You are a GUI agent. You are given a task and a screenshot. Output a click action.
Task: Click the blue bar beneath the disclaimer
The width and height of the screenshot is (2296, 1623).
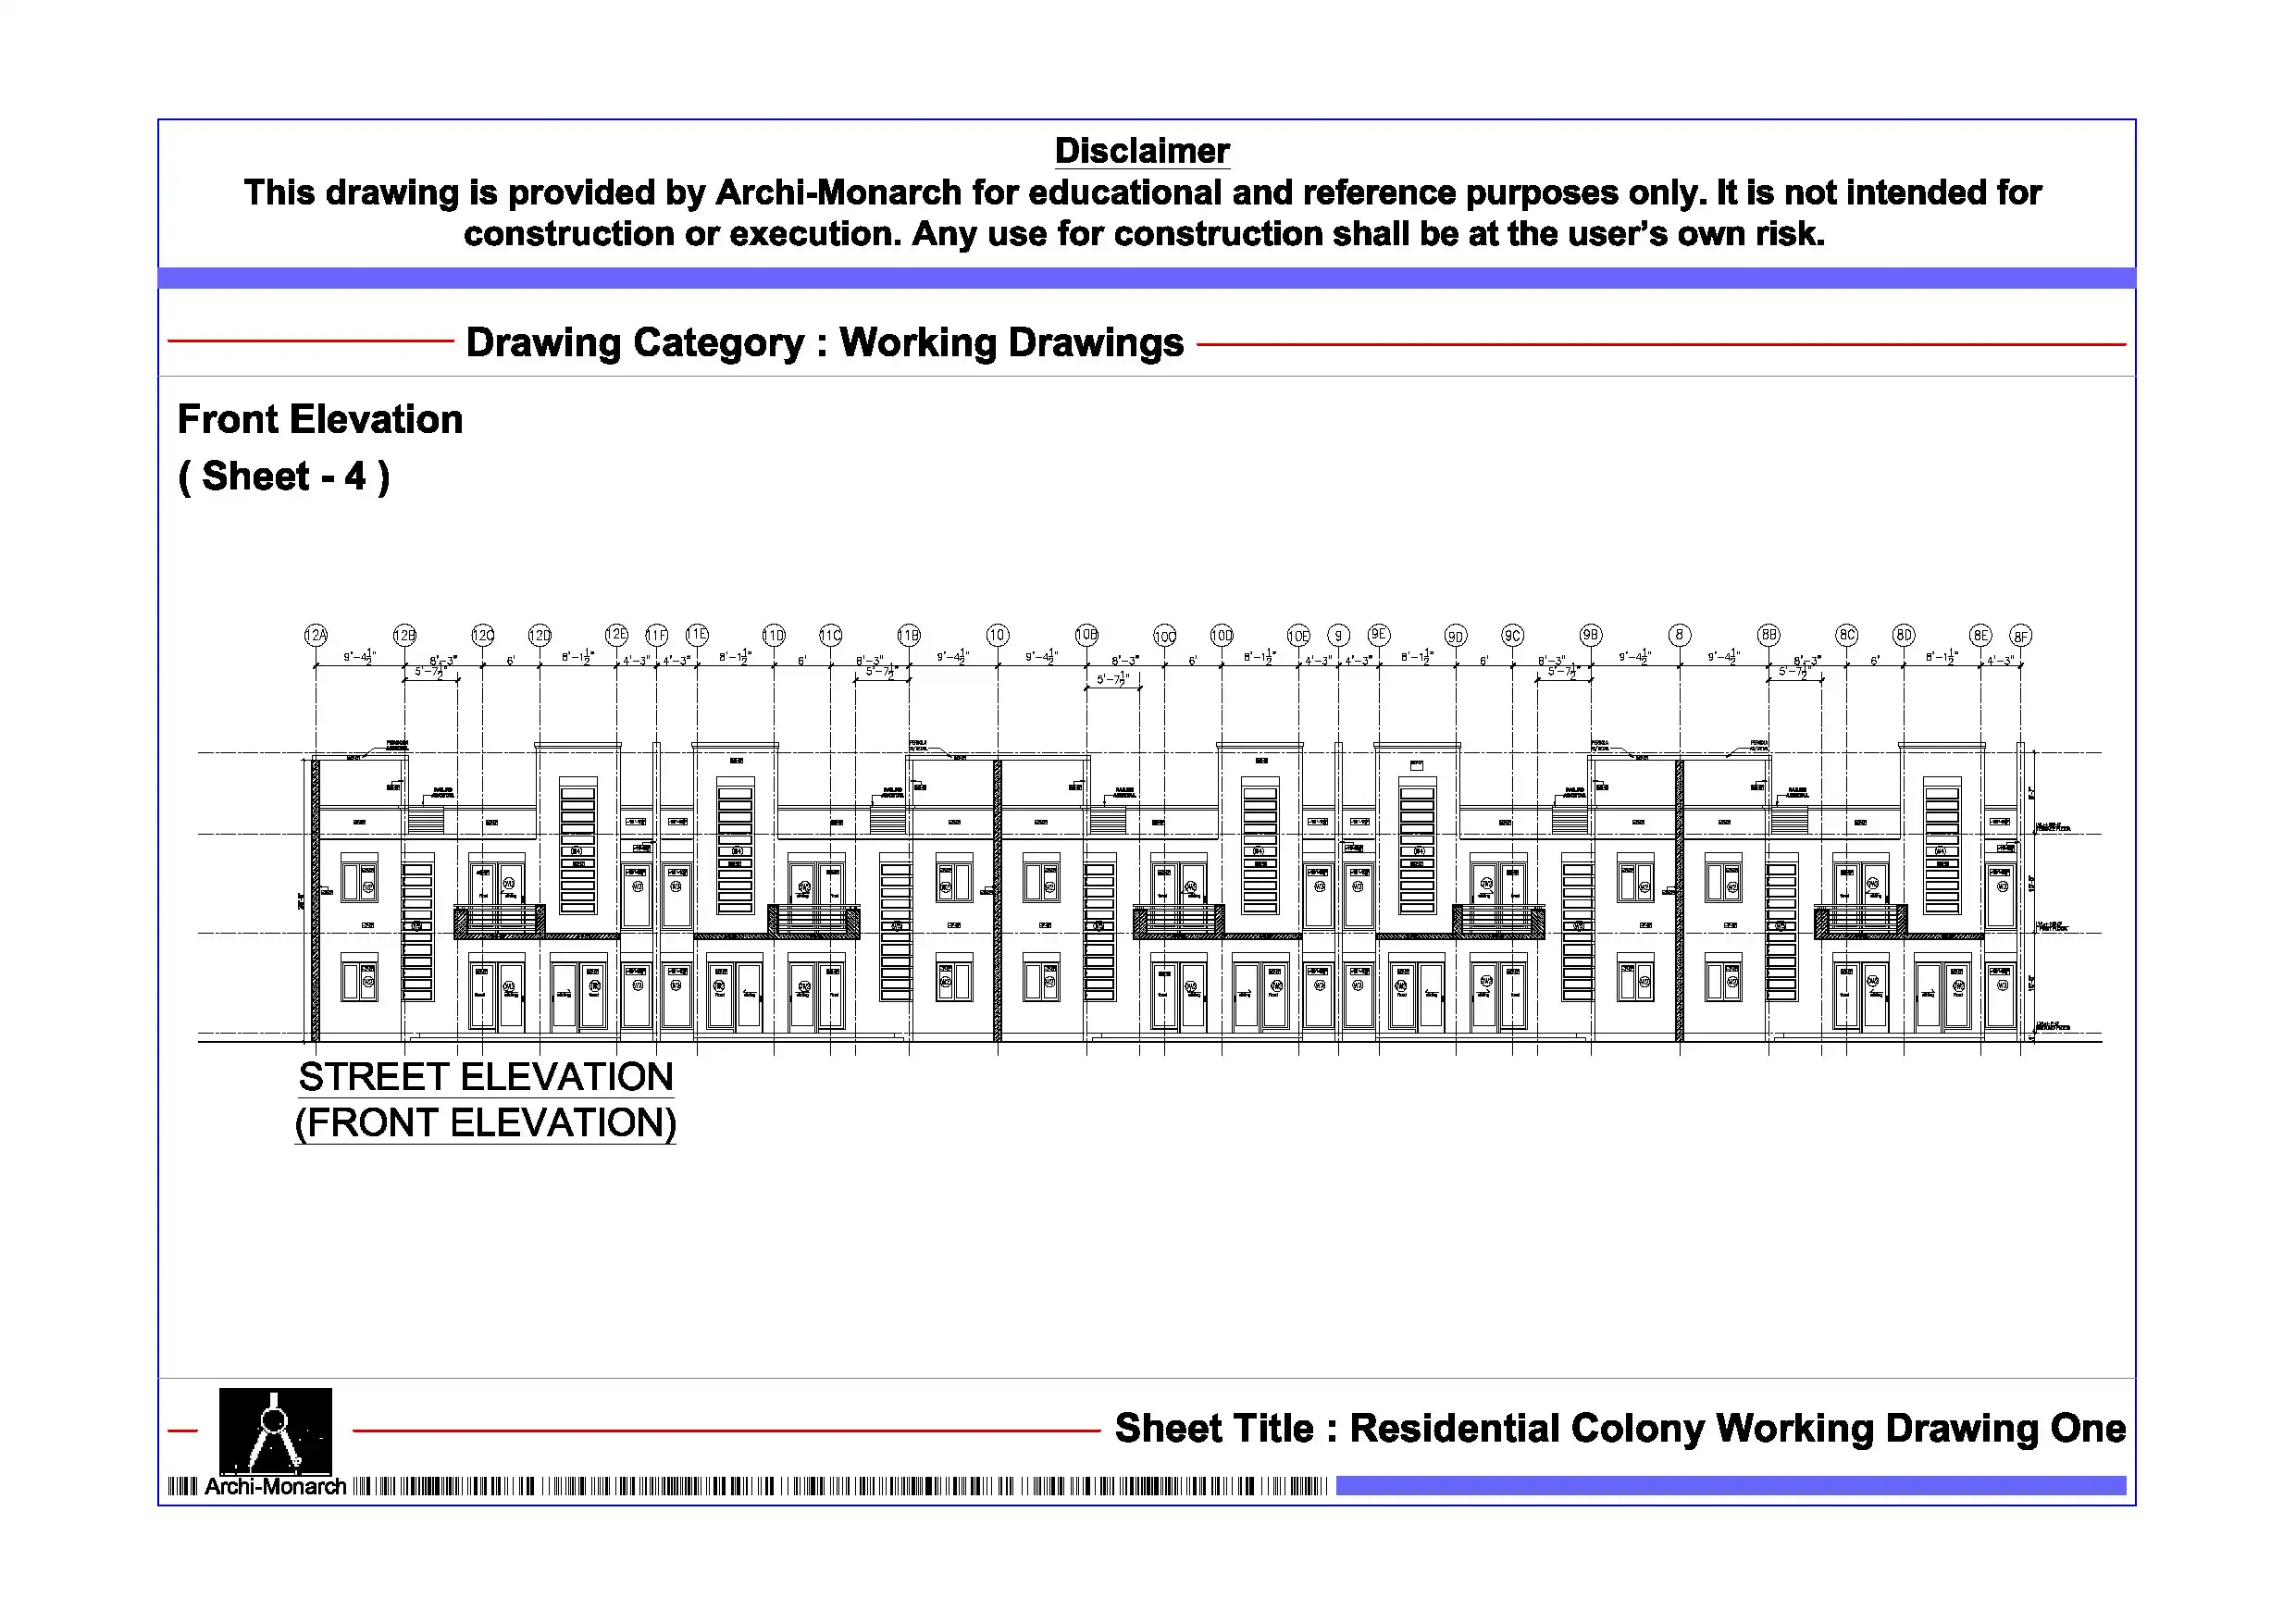[x=1146, y=278]
